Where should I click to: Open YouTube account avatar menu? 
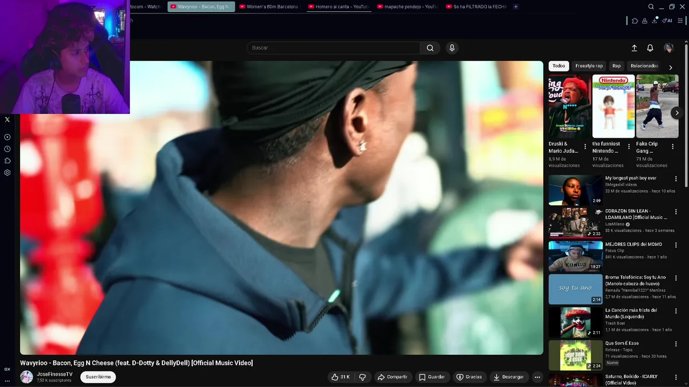click(x=669, y=48)
